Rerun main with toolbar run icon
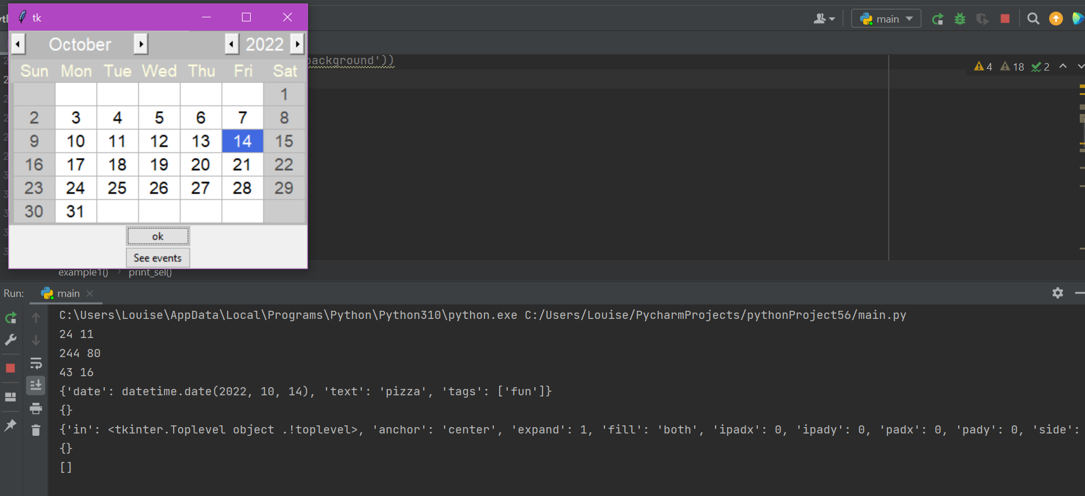 [x=937, y=19]
